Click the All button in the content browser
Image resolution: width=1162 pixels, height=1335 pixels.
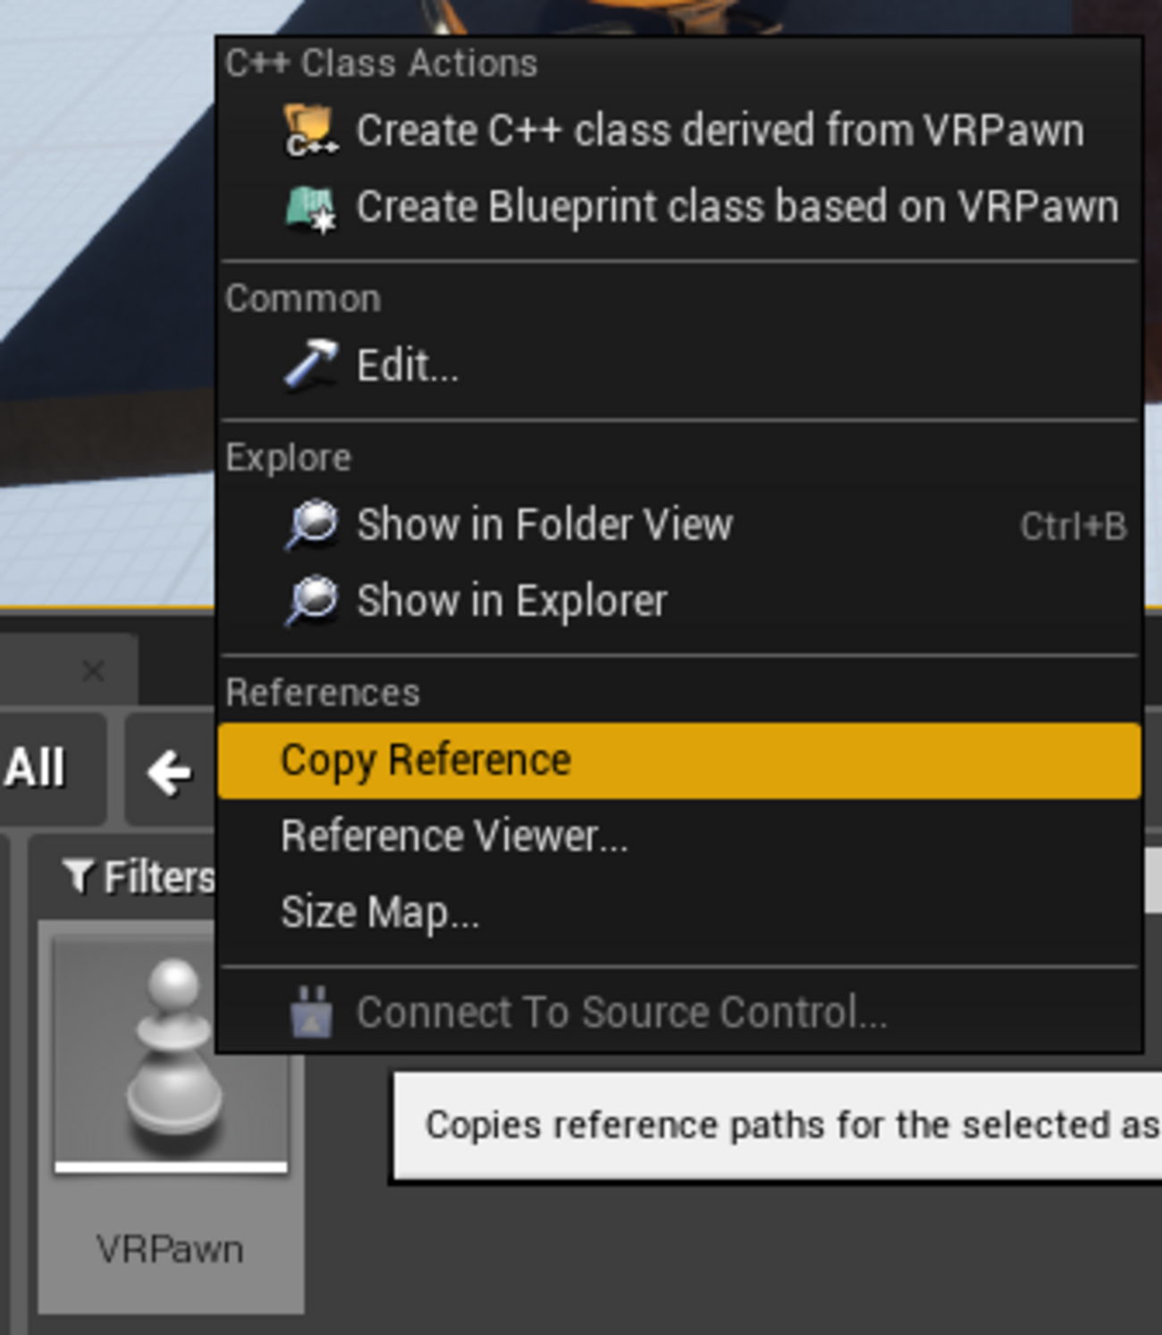pos(36,768)
